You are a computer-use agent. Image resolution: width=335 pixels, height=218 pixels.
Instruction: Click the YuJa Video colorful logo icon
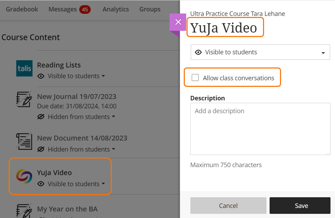click(x=25, y=176)
